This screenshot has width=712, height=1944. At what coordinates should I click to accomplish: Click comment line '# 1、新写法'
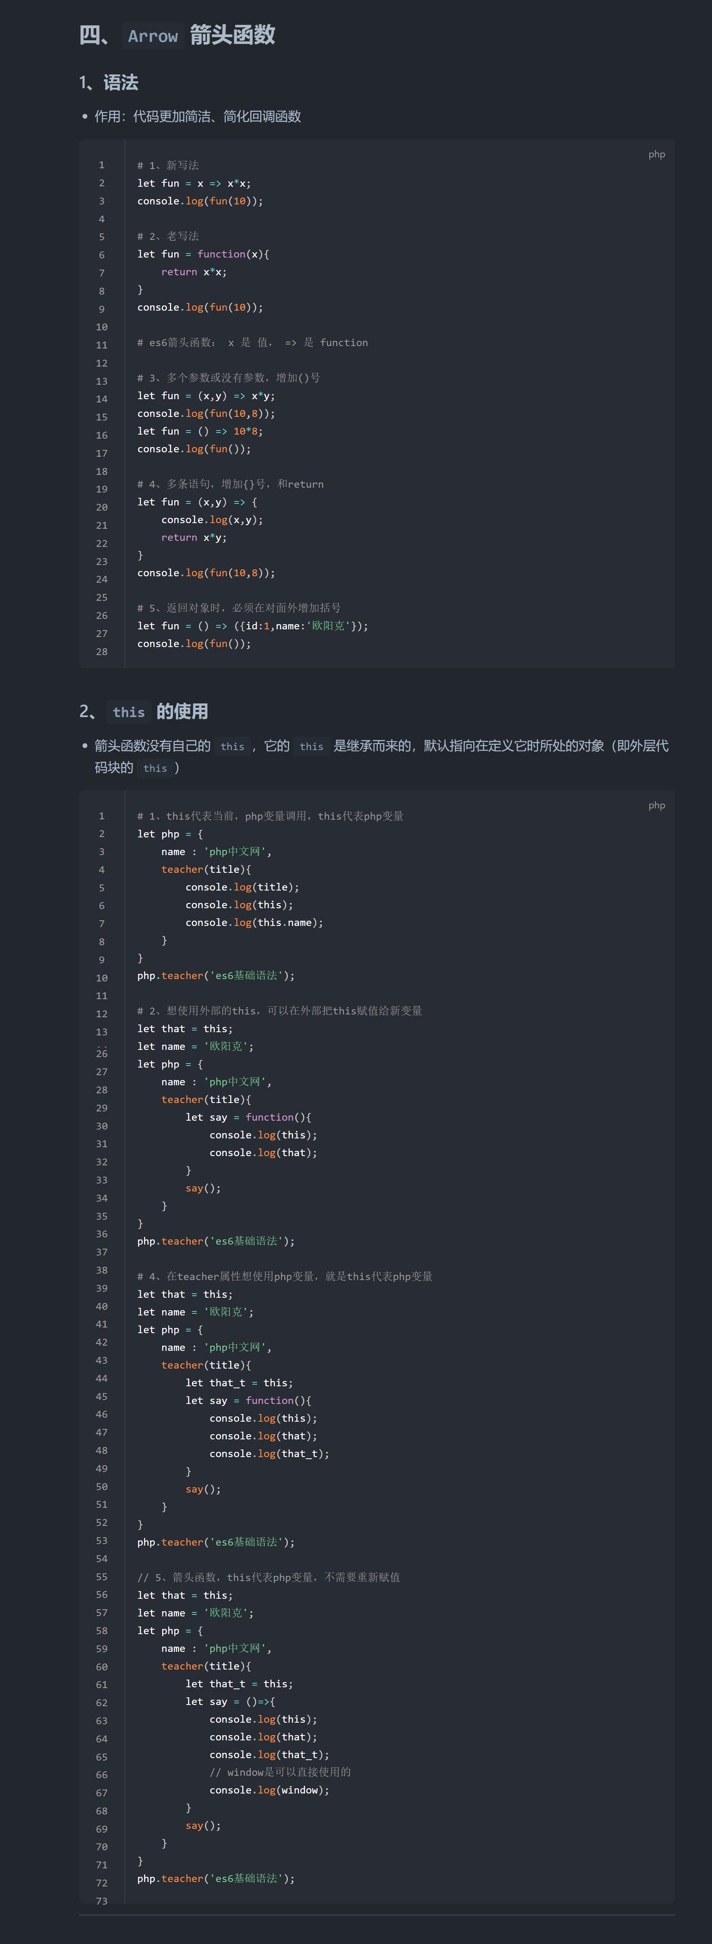click(167, 165)
